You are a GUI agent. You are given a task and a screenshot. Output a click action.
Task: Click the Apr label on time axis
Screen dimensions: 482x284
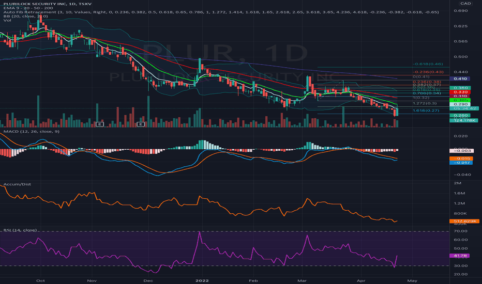pyautogui.click(x=361, y=280)
